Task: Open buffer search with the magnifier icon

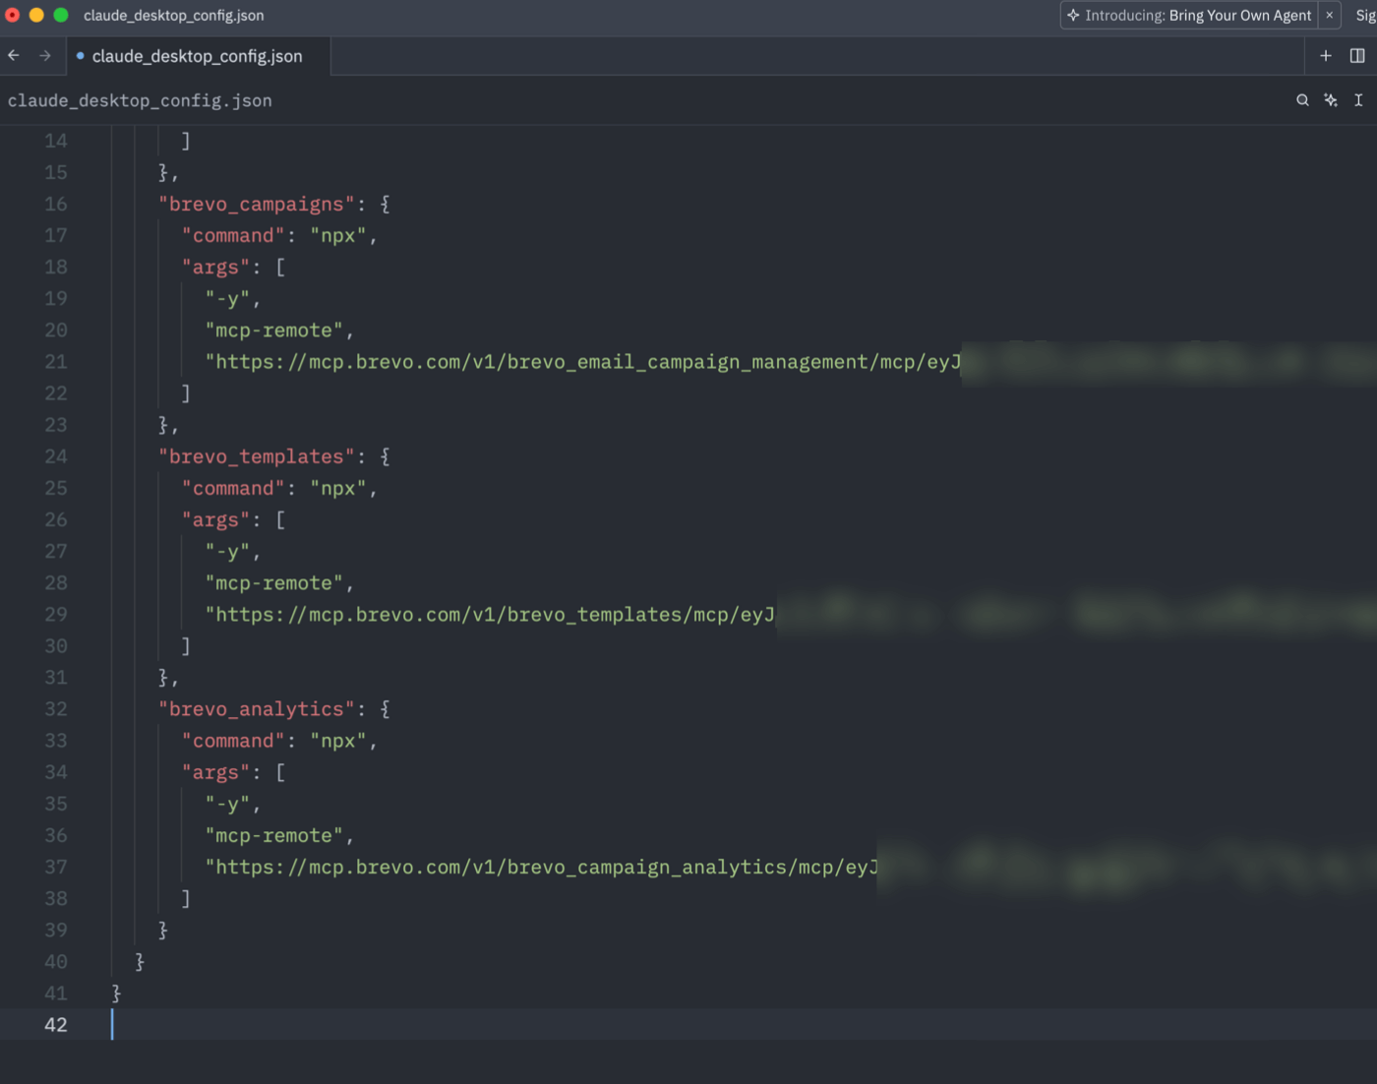Action: coord(1302,100)
